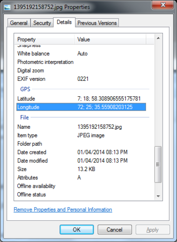
Task: Select the Folder path row
Action: tap(81, 144)
